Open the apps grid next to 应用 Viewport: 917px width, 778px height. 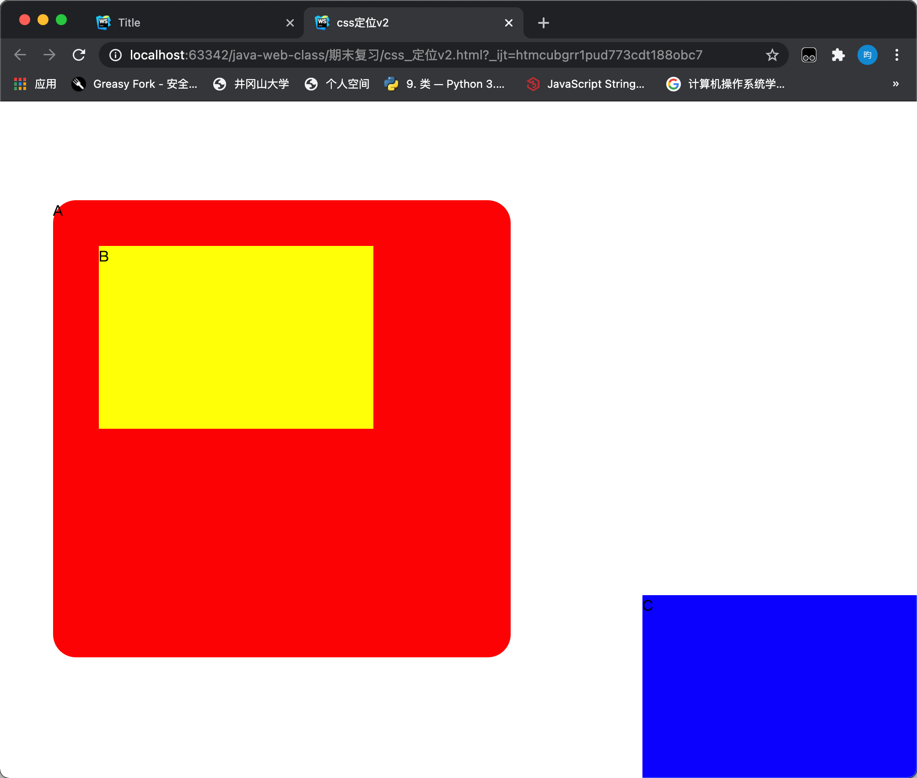click(20, 84)
